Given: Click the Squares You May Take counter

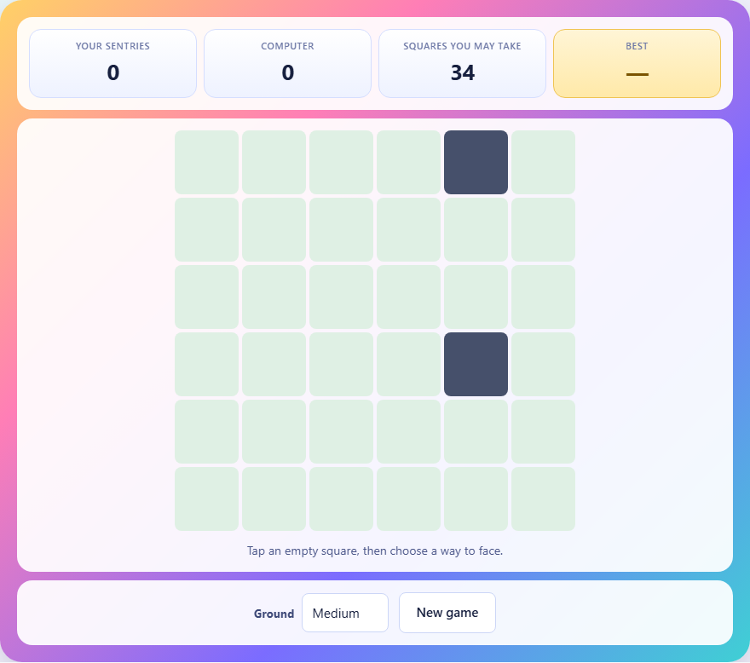Looking at the screenshot, I should (462, 64).
